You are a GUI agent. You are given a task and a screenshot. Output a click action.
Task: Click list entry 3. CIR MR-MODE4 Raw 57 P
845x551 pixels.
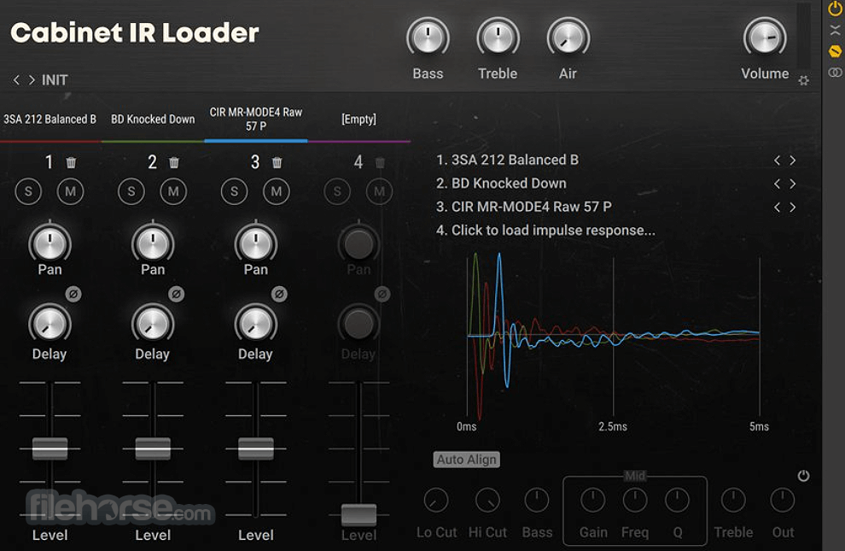[524, 207]
